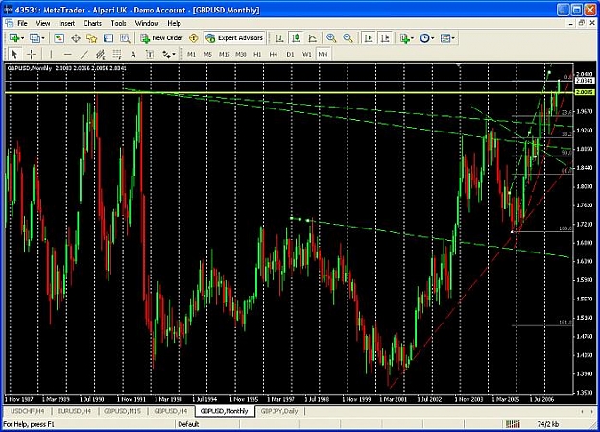Zoom in on the chart
Viewport: 600px width, 432px height.
pos(331,38)
